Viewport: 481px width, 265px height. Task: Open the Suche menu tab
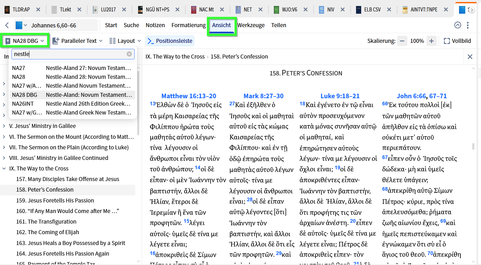(x=131, y=25)
